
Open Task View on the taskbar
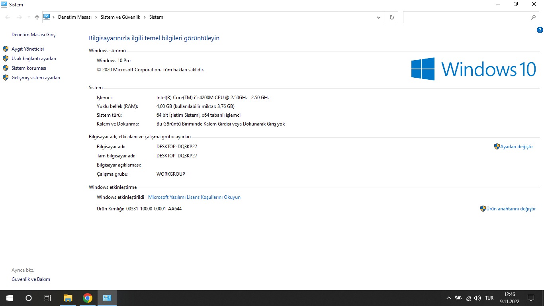48,298
